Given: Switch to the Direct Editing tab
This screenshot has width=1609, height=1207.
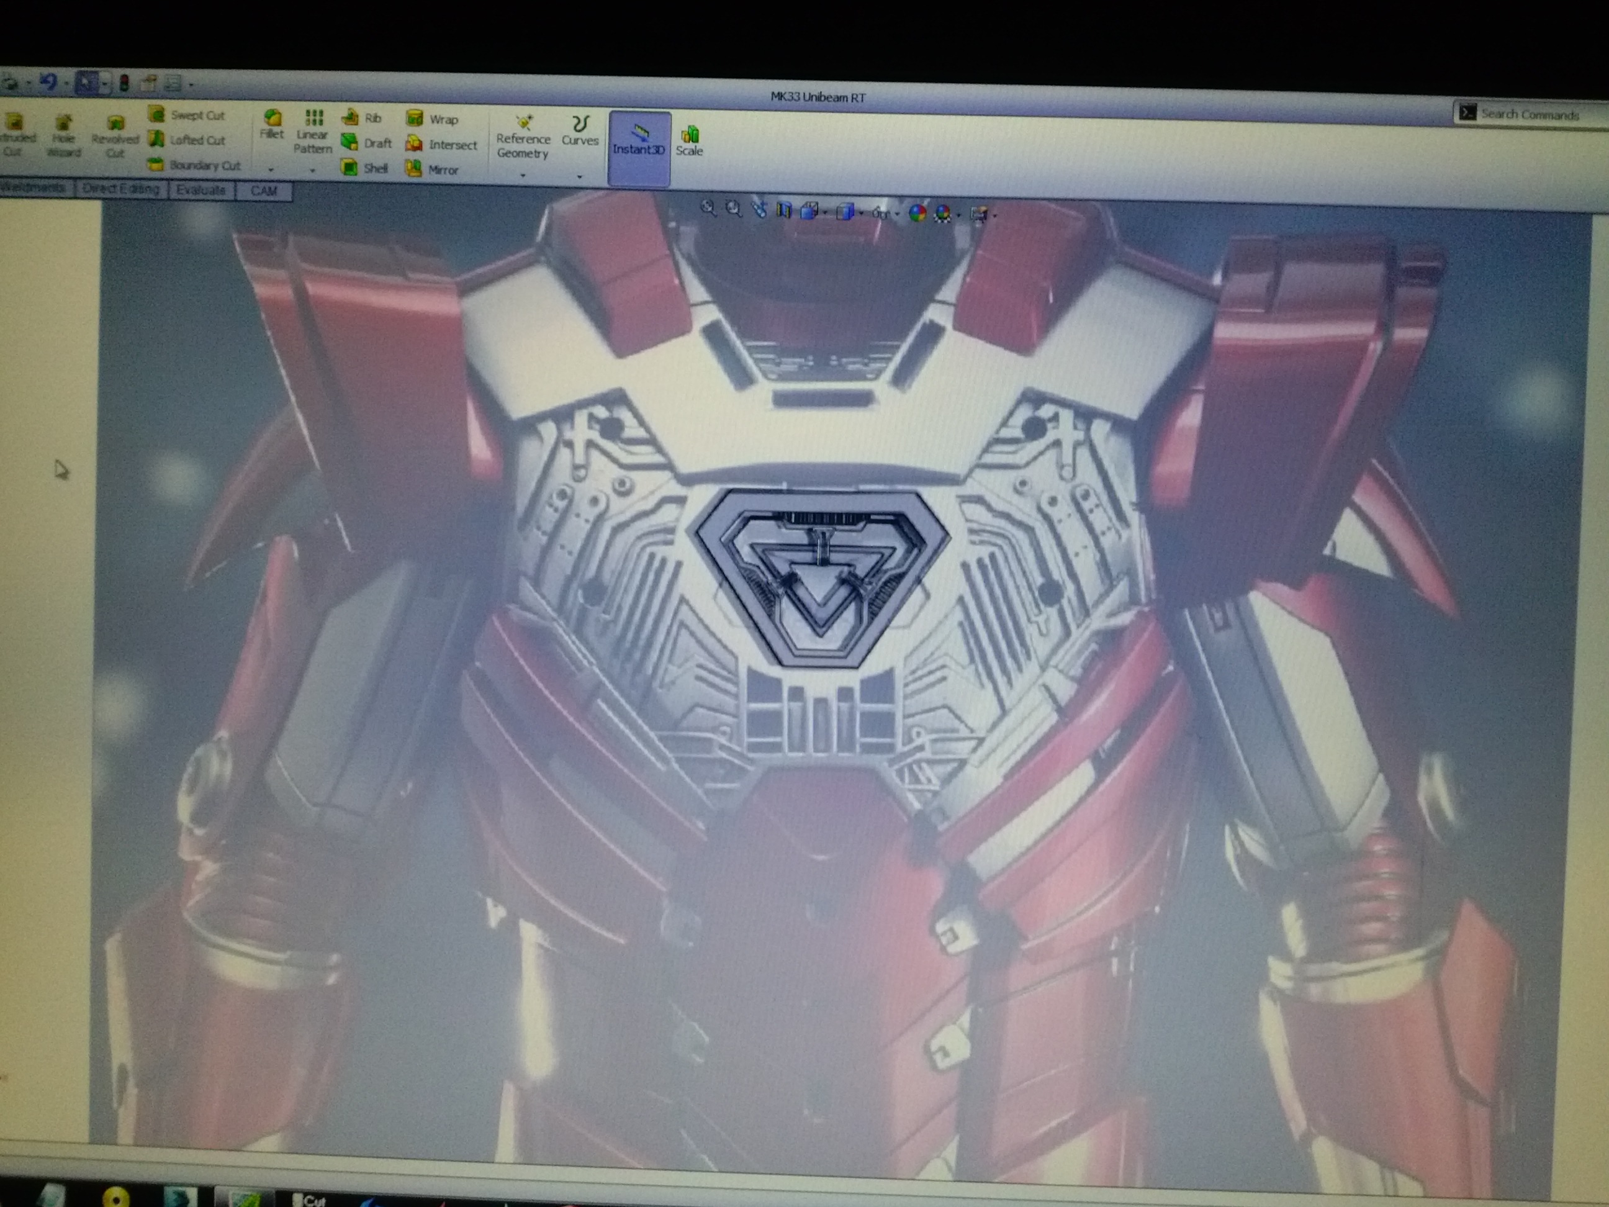Looking at the screenshot, I should point(122,188).
